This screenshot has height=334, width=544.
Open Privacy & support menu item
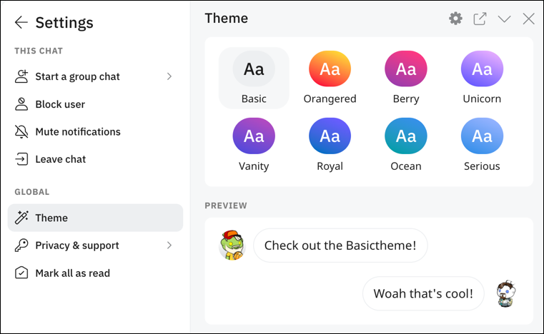[x=77, y=246]
